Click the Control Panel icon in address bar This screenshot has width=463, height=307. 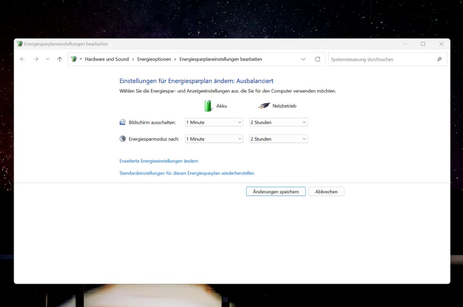click(74, 59)
